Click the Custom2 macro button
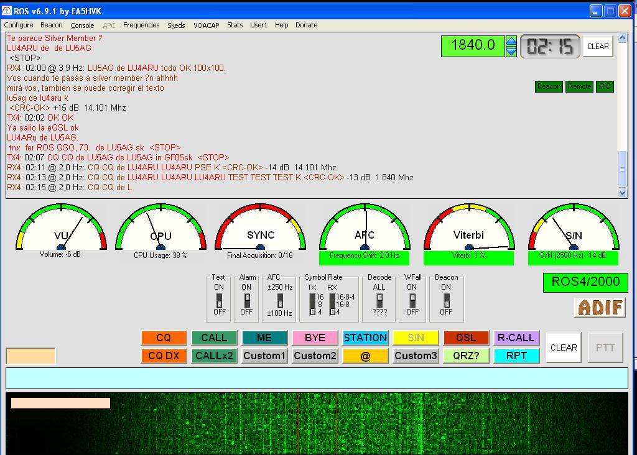637x455 pixels. coord(315,356)
